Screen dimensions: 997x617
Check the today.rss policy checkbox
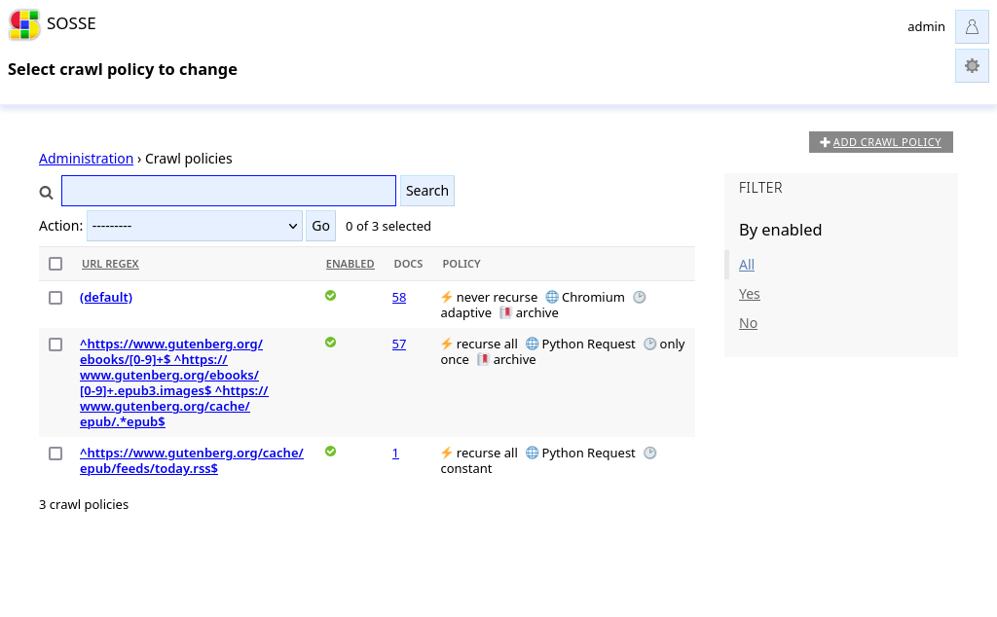coord(55,454)
